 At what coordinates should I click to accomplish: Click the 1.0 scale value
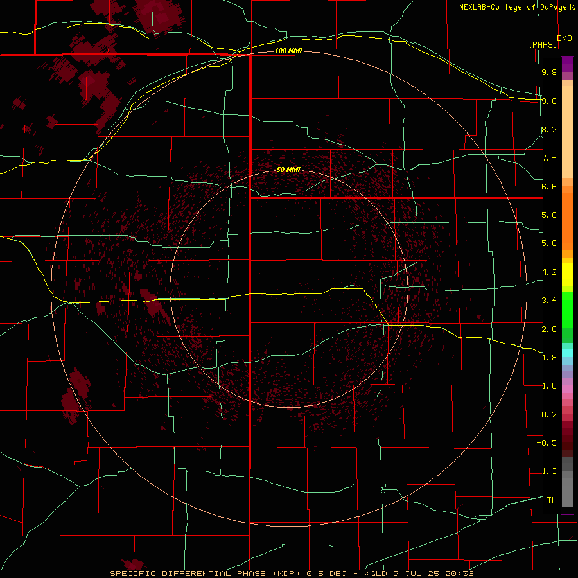(549, 386)
